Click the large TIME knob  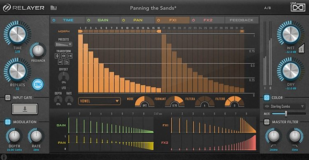point(18,34)
